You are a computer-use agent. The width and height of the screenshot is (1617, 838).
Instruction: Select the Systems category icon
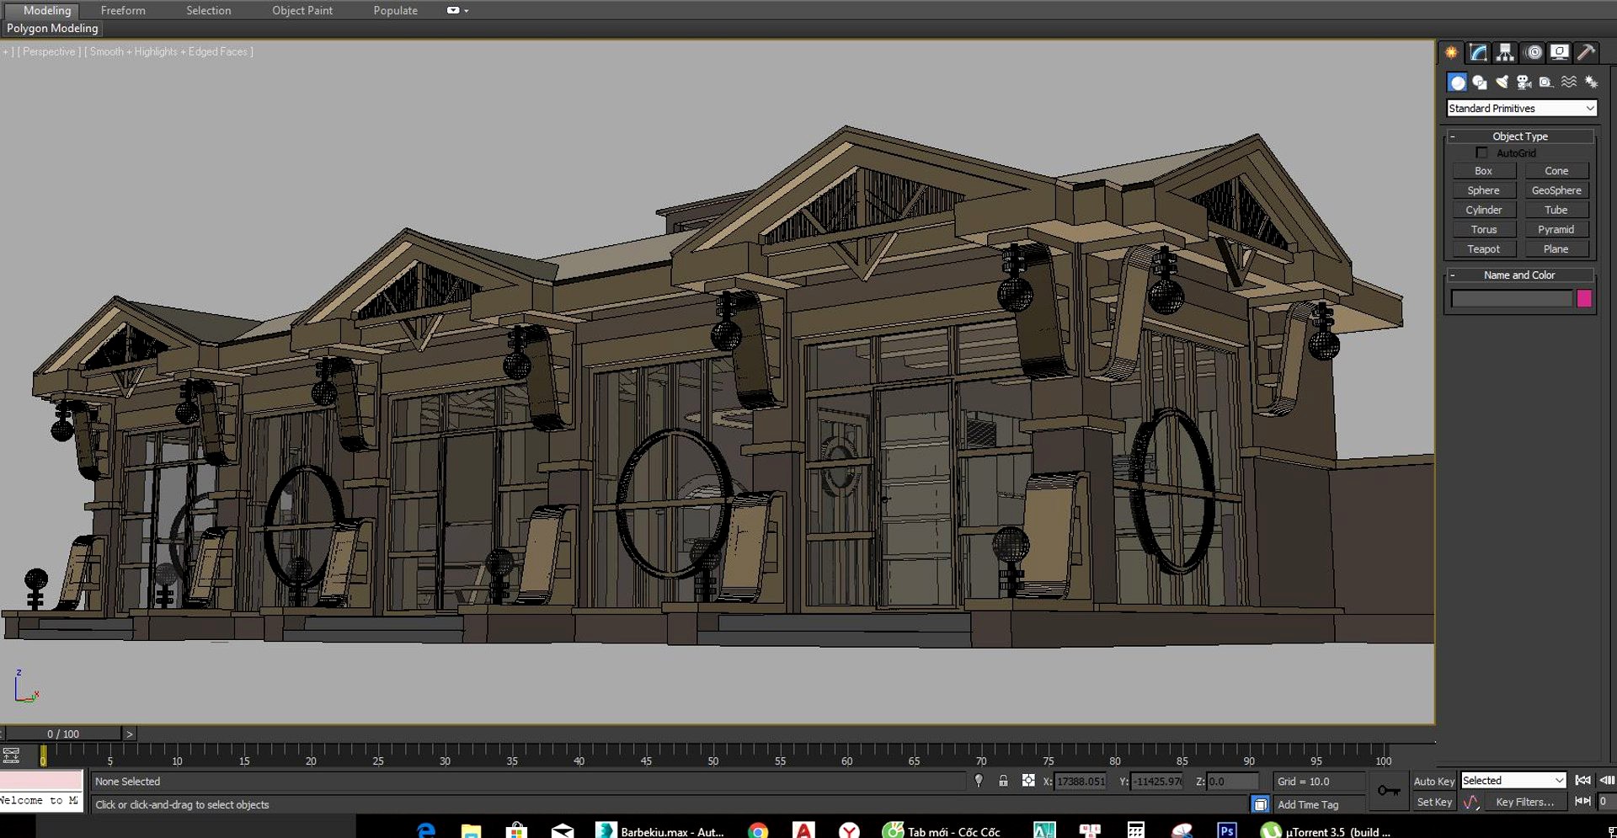pyautogui.click(x=1591, y=82)
